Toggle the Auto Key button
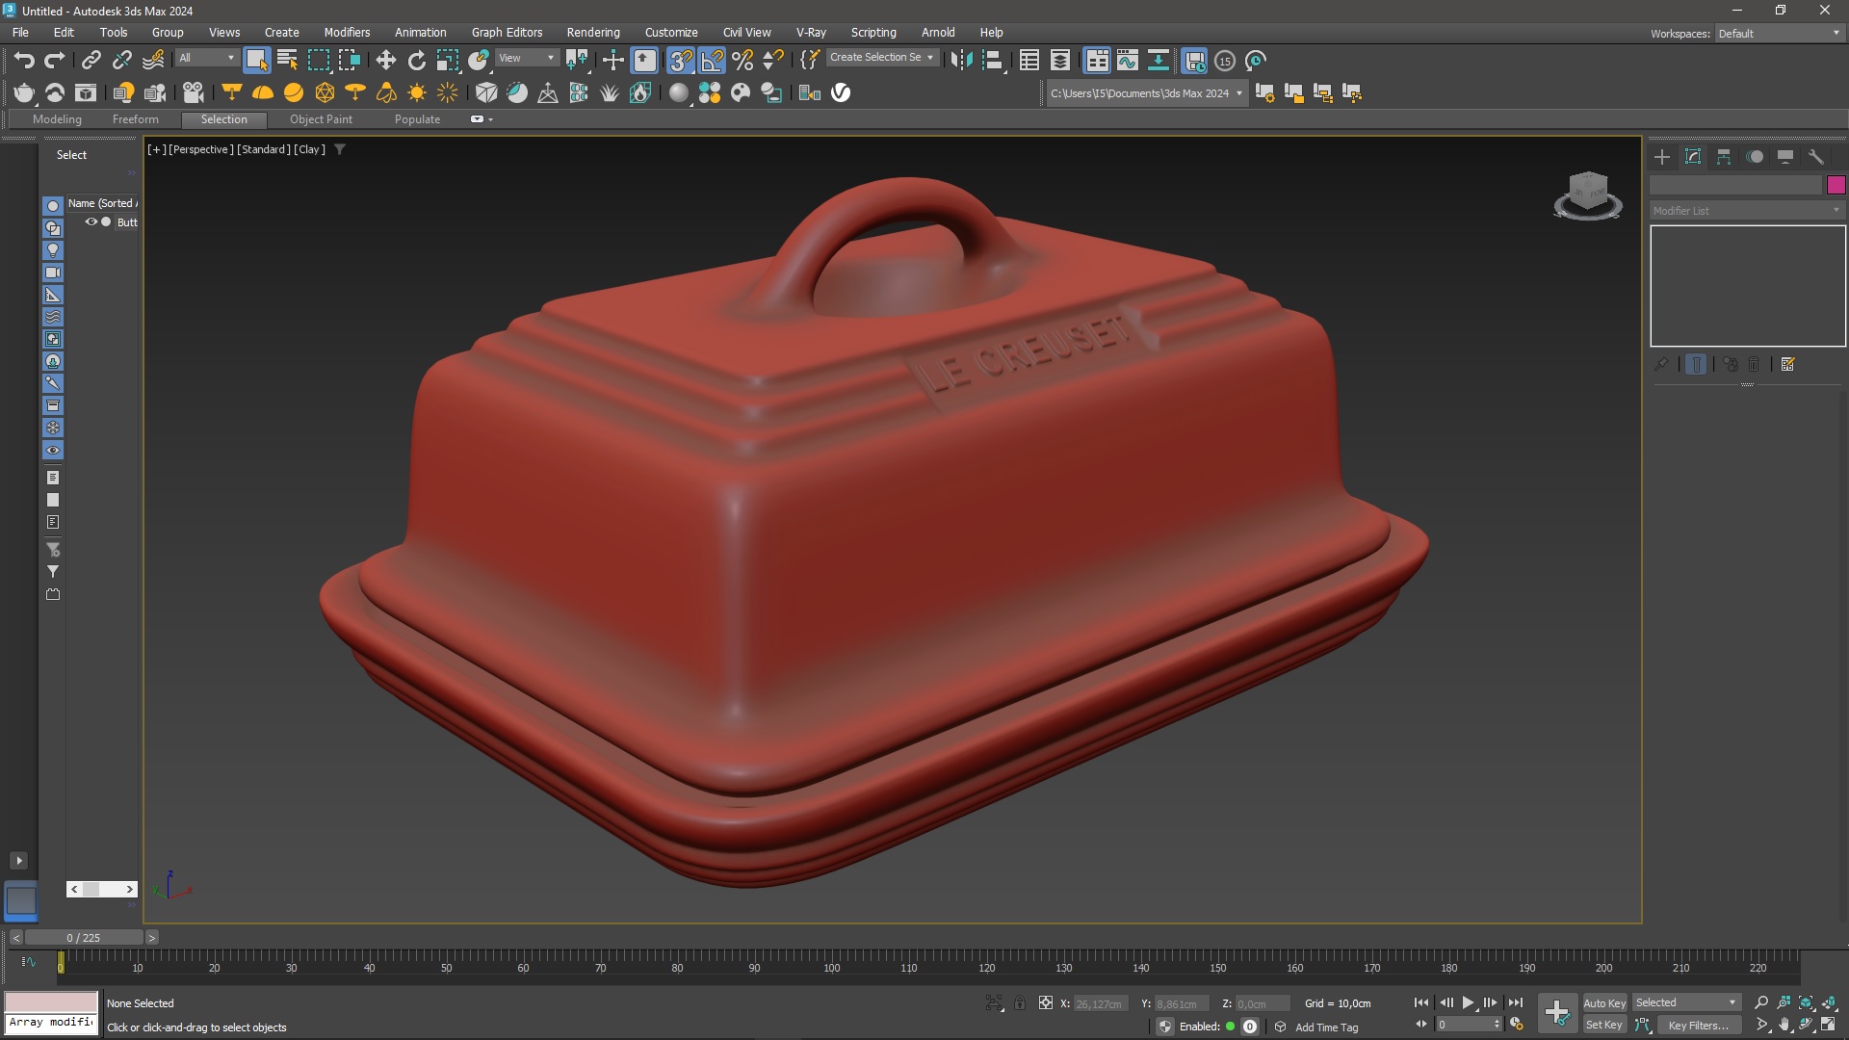Image resolution: width=1849 pixels, height=1040 pixels. 1603,1003
